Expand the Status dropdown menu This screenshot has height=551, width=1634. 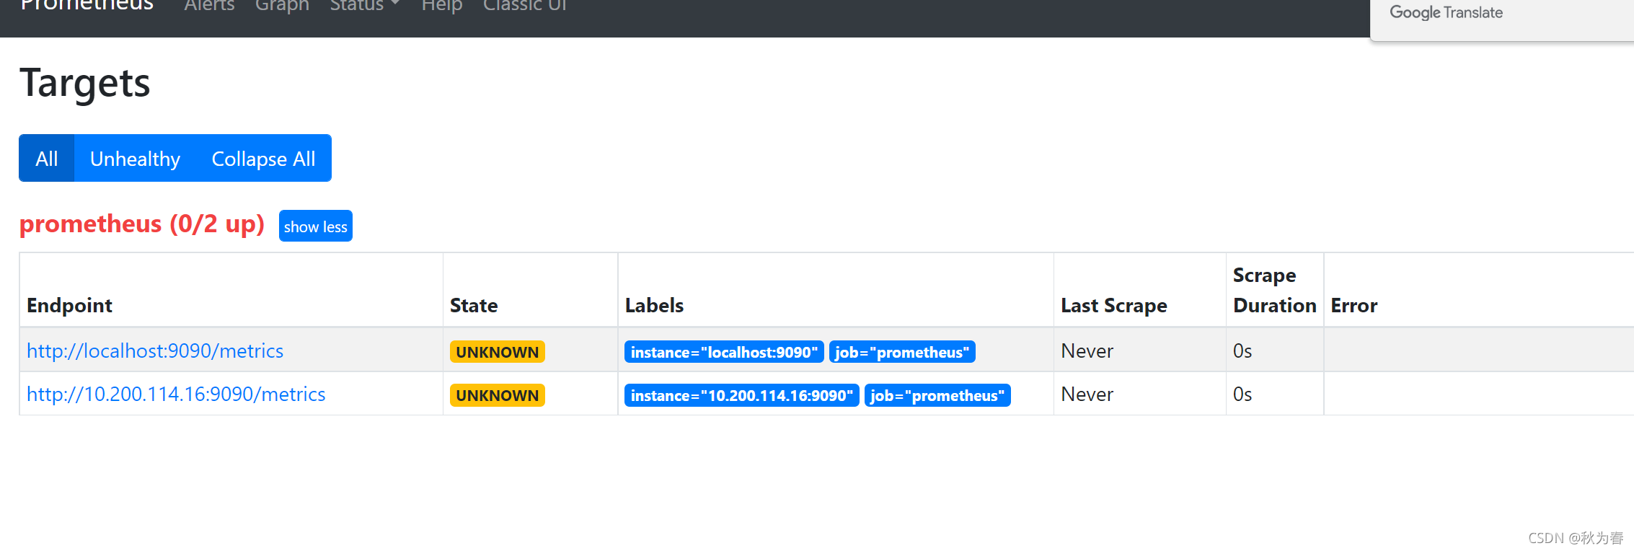tap(364, 6)
